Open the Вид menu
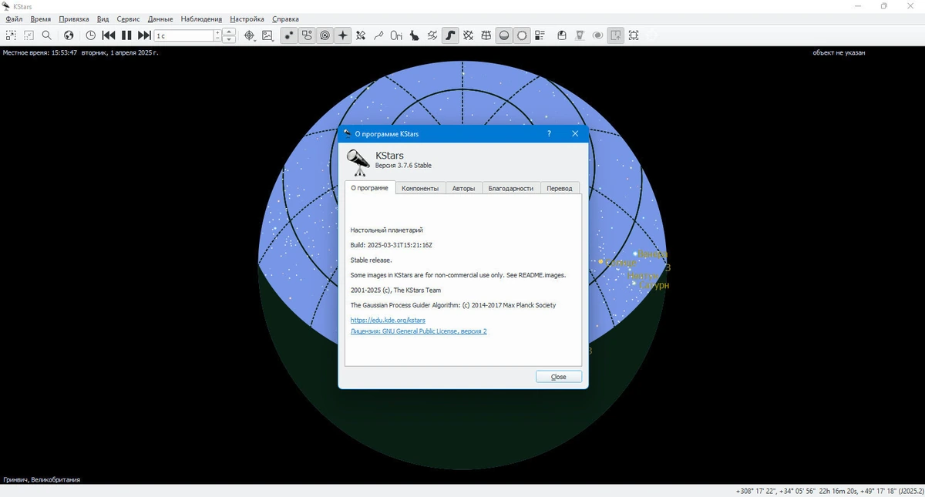This screenshot has width=925, height=497. [x=103, y=18]
